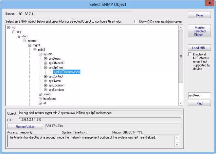Select the at tree item
Image resolution: width=216 pixels, height=154 pixels.
pyautogui.click(x=45, y=103)
